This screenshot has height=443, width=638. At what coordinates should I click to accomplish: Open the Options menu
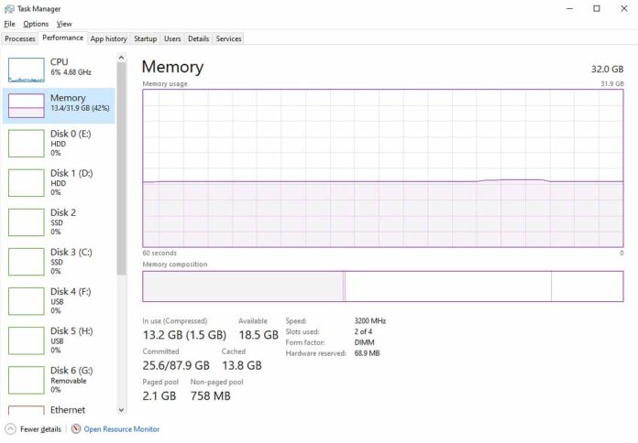(x=36, y=24)
